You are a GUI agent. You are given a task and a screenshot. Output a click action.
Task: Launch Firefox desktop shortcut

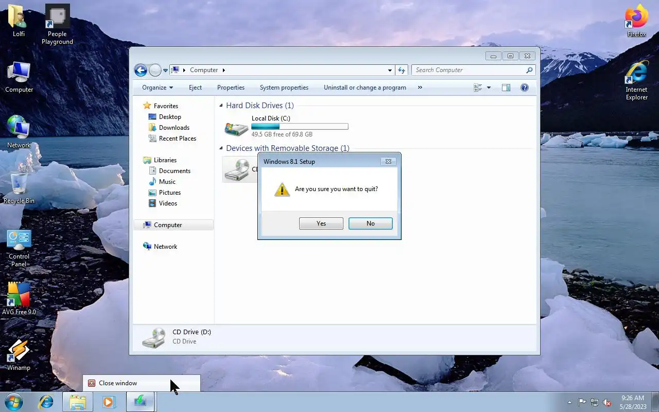click(x=636, y=21)
